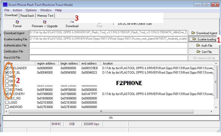Click the Stop toolbar button

(99, 25)
